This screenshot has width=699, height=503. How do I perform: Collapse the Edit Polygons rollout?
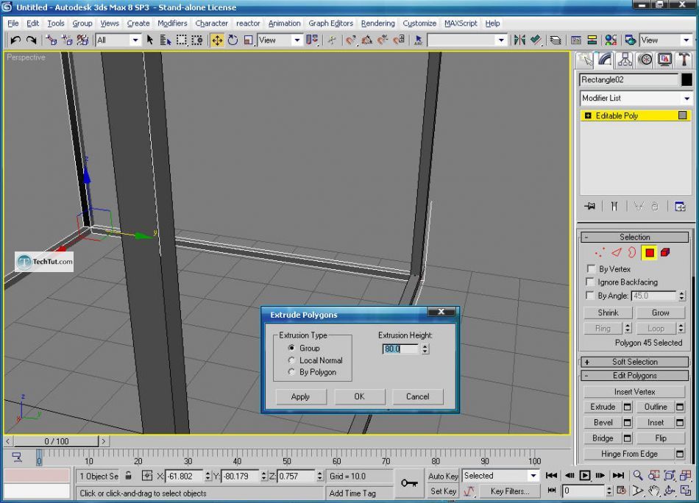tap(635, 376)
